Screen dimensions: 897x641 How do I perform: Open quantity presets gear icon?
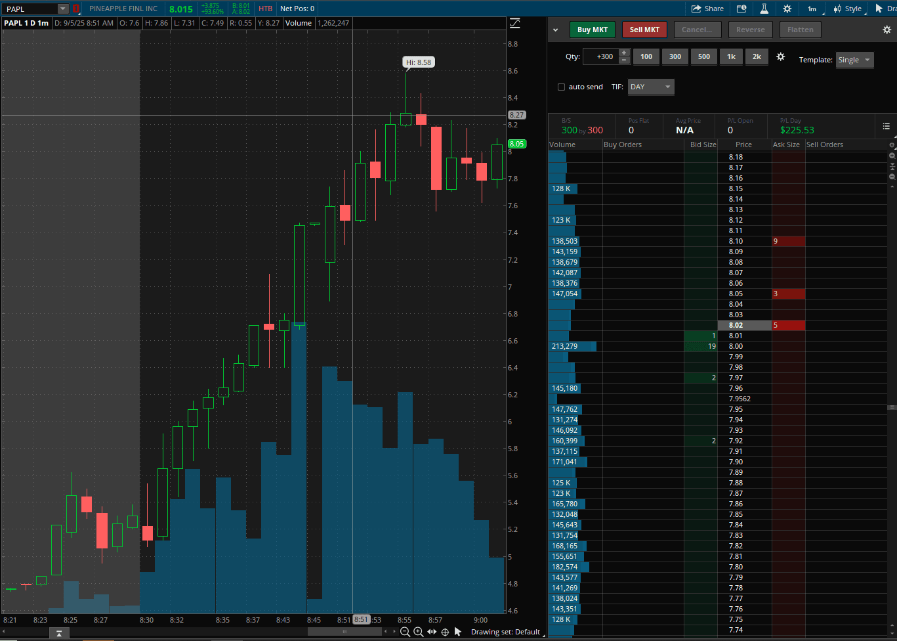coord(781,56)
